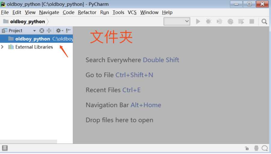The height and width of the screenshot is (154, 271).
Task: Click the event log speech bubble icon
Action: (265, 148)
